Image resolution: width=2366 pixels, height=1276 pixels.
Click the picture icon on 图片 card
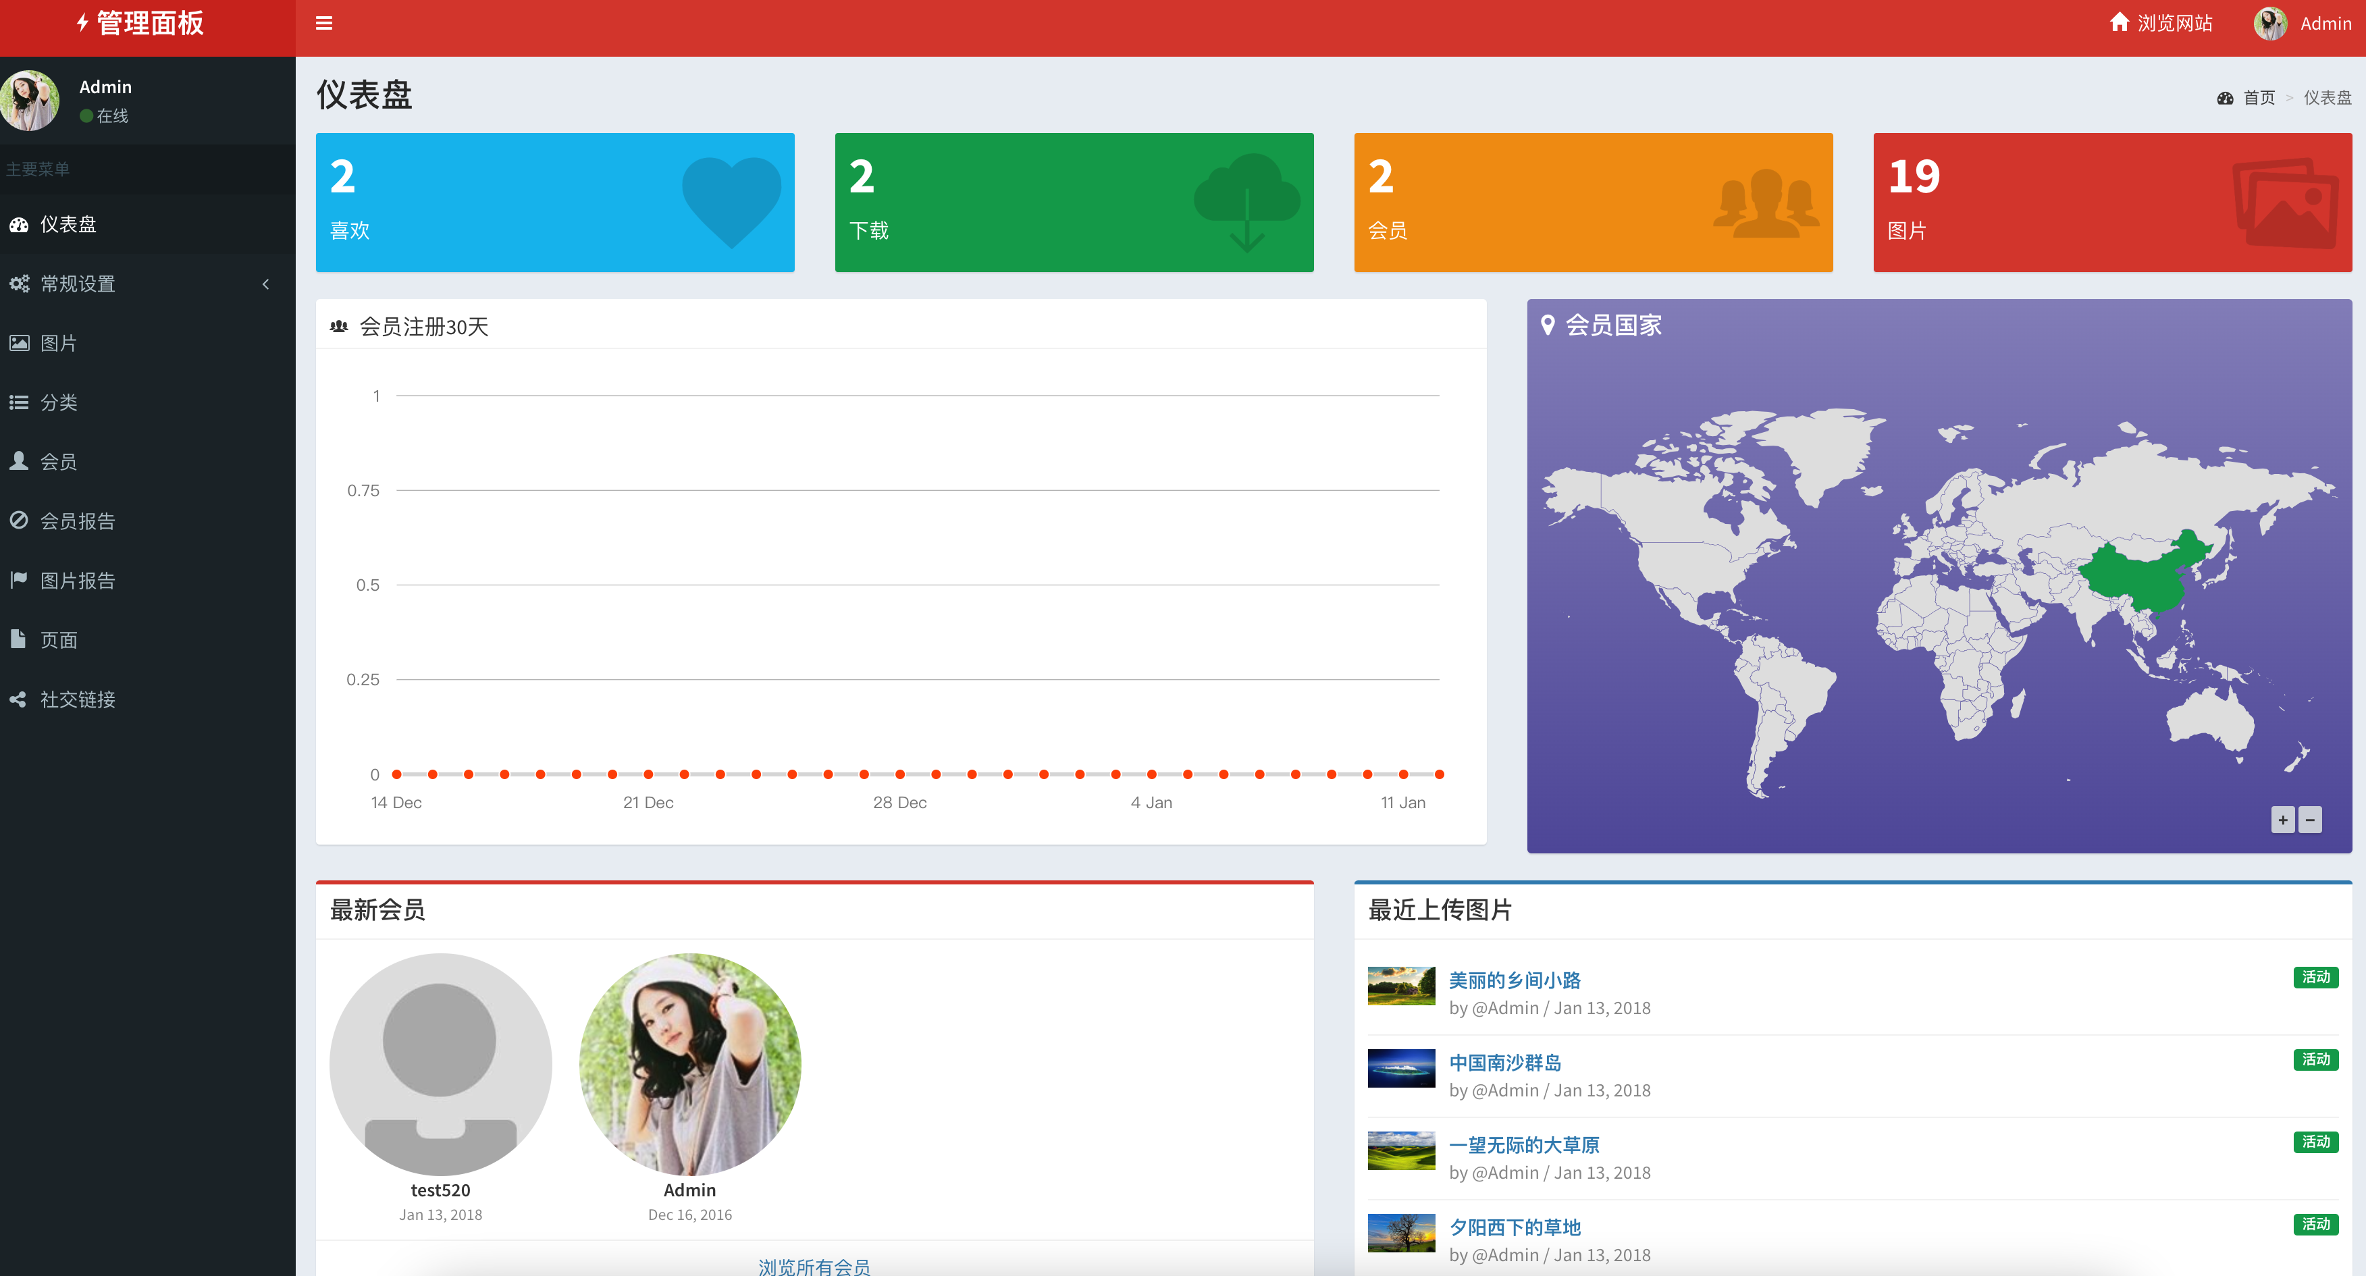(2286, 203)
